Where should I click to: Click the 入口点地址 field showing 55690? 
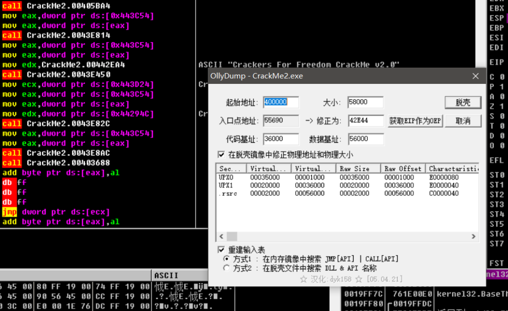280,121
